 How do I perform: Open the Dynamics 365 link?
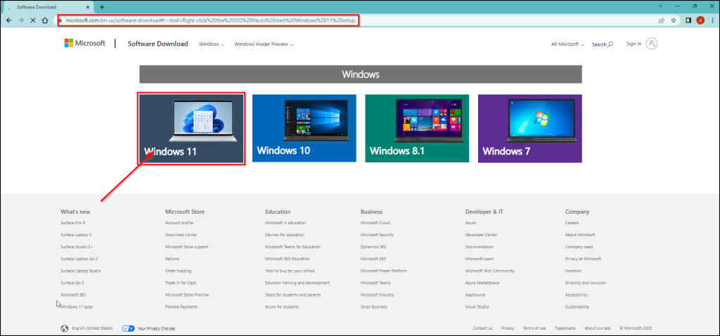[x=373, y=247]
